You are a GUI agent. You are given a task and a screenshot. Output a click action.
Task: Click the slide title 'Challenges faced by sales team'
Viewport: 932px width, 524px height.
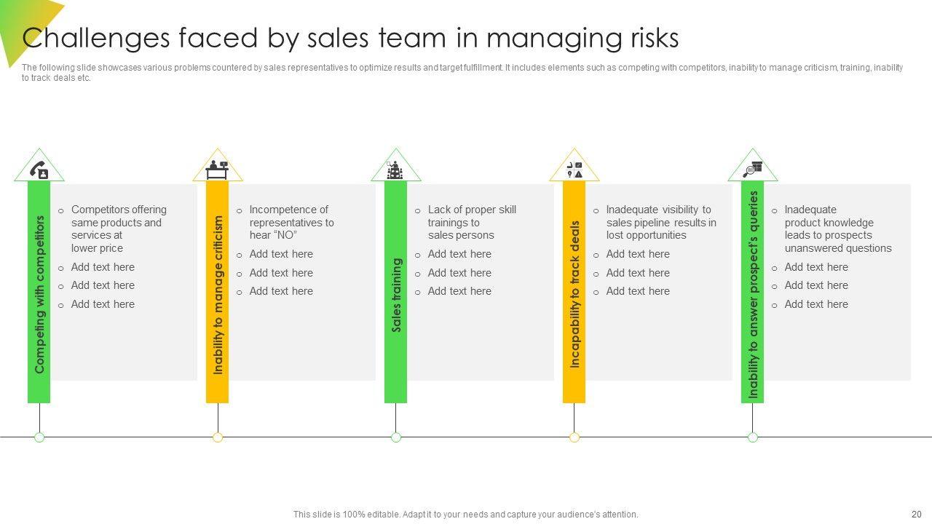350,38
